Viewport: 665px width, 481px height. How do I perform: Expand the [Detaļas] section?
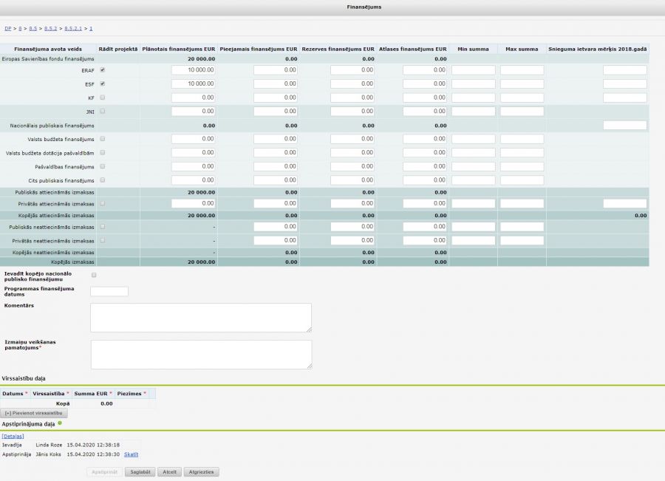coord(13,436)
